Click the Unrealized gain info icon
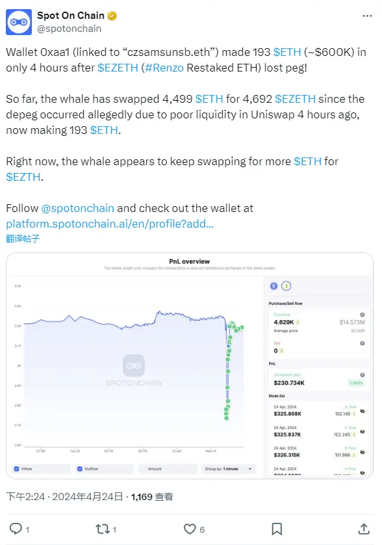 tap(362, 375)
